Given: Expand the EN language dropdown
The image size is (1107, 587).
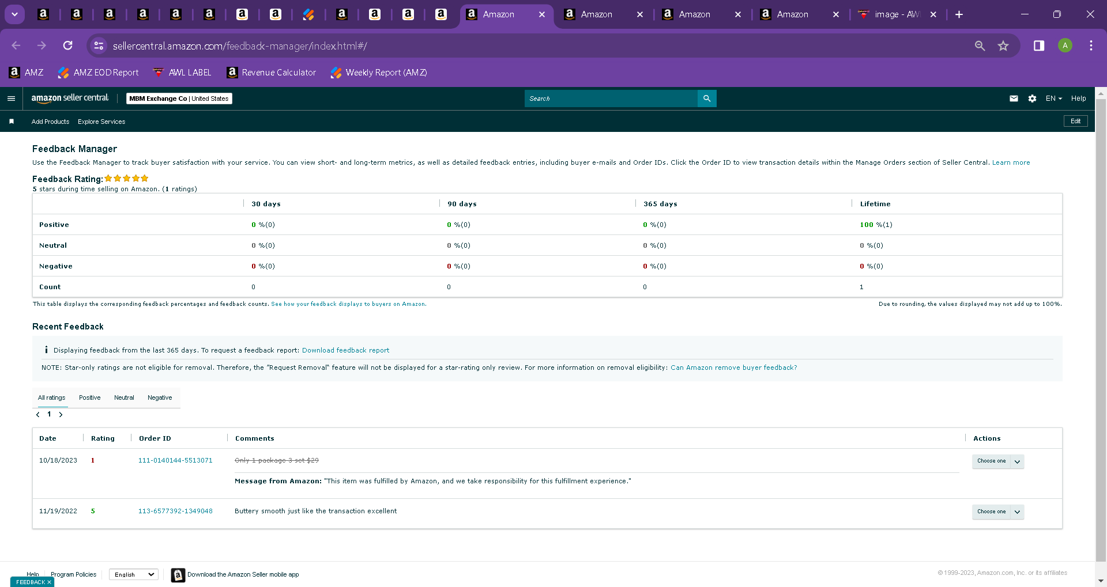Looking at the screenshot, I should [1054, 99].
